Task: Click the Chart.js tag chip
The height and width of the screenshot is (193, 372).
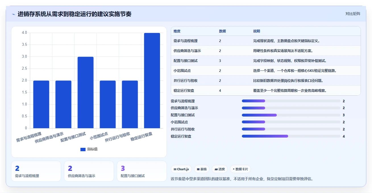Action: pyautogui.click(x=181, y=169)
